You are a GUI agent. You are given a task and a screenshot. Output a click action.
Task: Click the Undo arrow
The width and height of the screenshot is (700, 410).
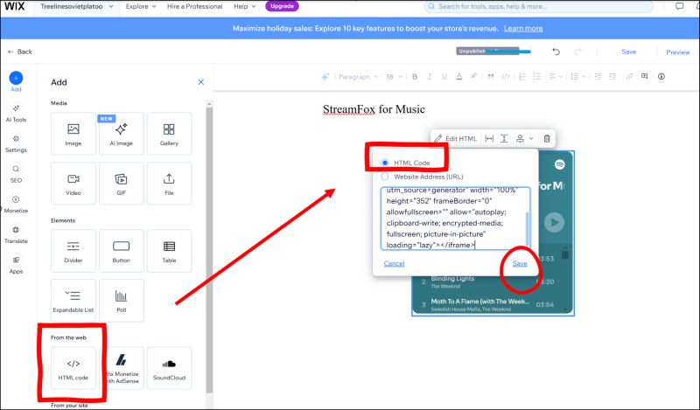tap(556, 52)
